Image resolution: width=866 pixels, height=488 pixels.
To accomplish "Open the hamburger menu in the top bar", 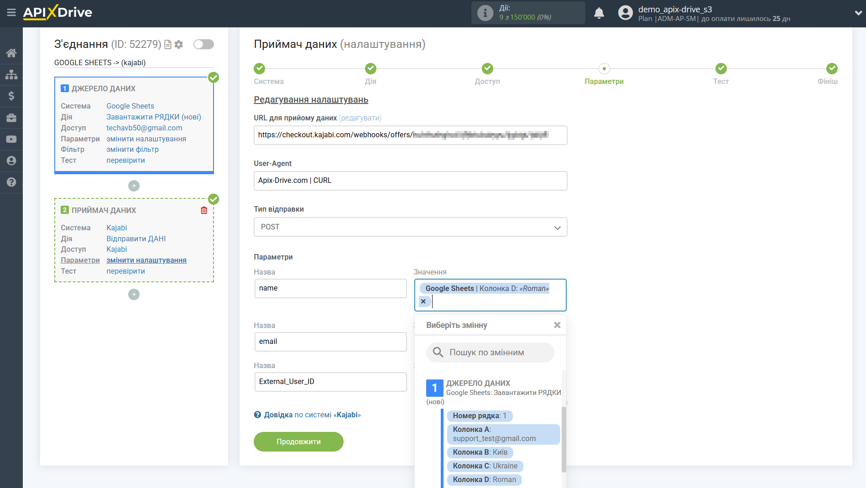I will [11, 12].
